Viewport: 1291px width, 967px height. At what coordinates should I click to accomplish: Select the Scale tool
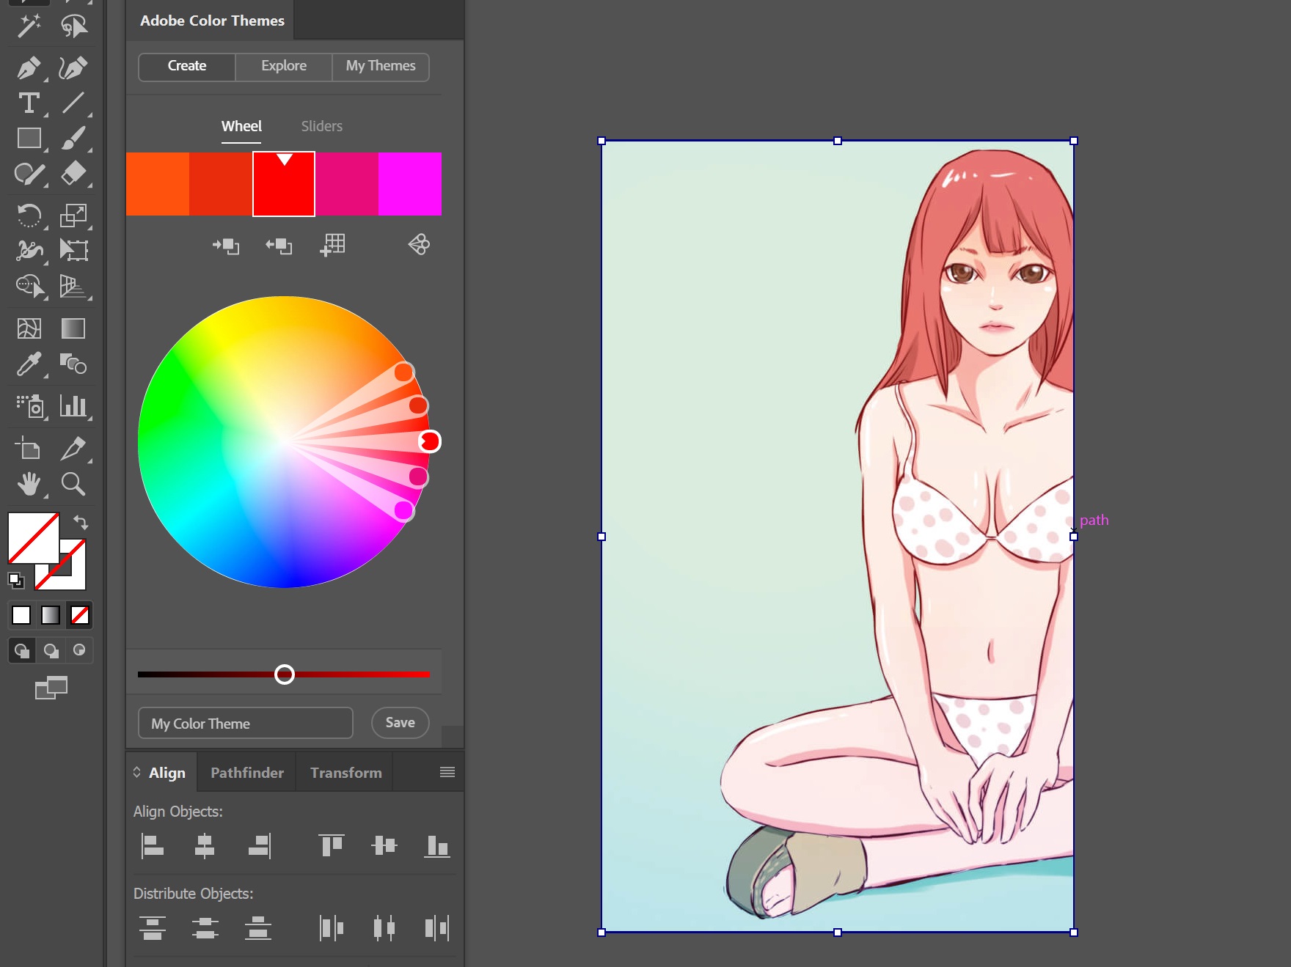click(73, 216)
